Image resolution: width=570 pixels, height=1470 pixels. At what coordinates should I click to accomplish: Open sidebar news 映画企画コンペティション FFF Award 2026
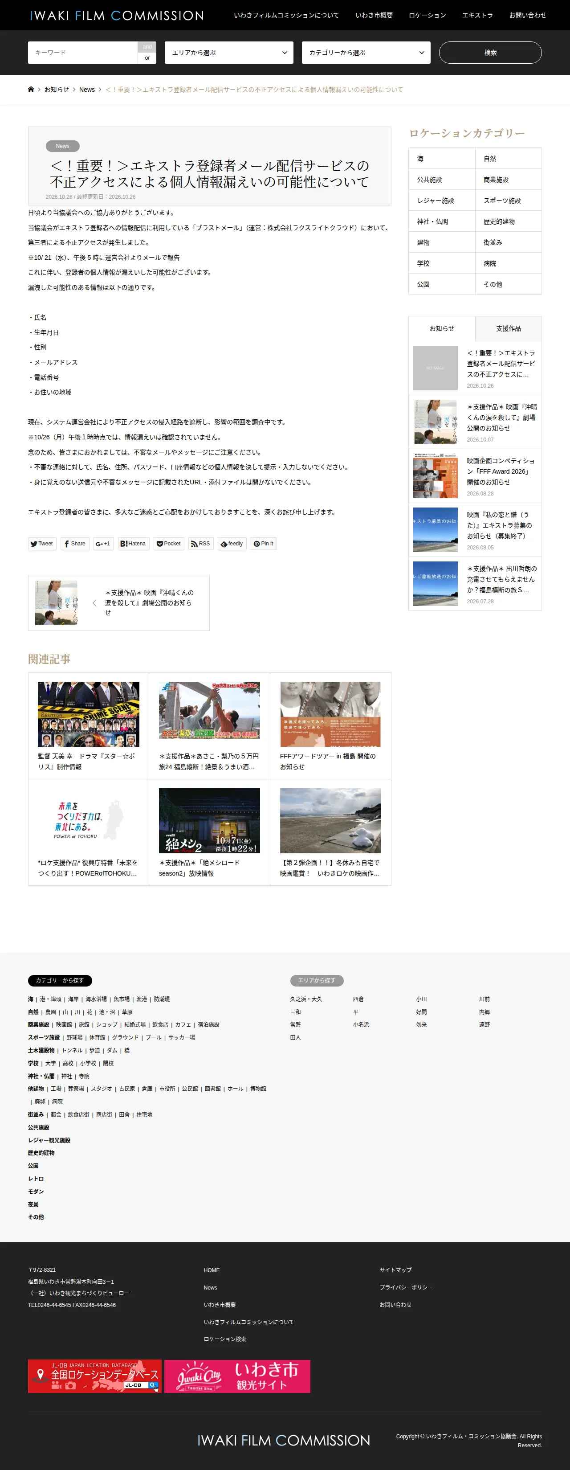point(475,476)
